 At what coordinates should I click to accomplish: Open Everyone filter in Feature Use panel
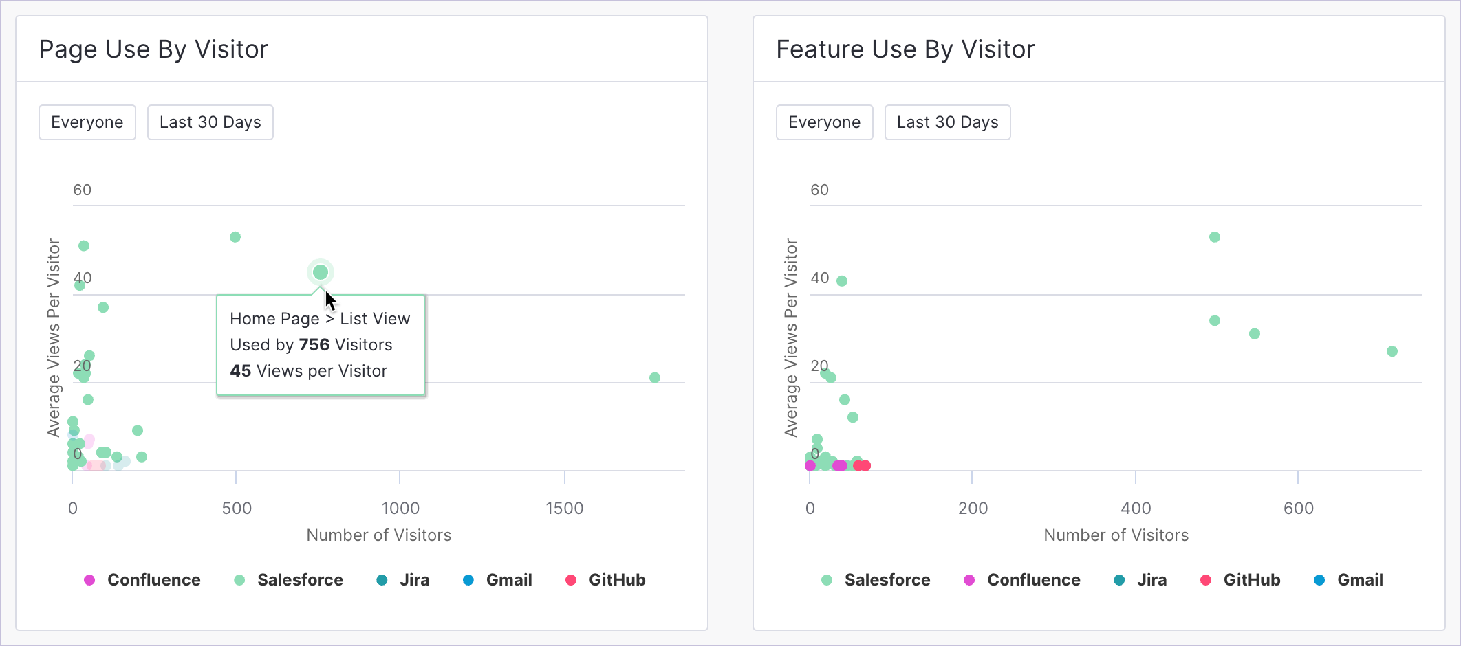824,122
